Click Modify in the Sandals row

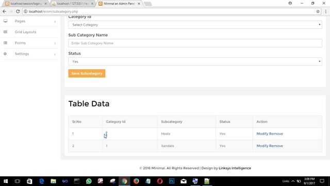pyautogui.click(x=262, y=146)
